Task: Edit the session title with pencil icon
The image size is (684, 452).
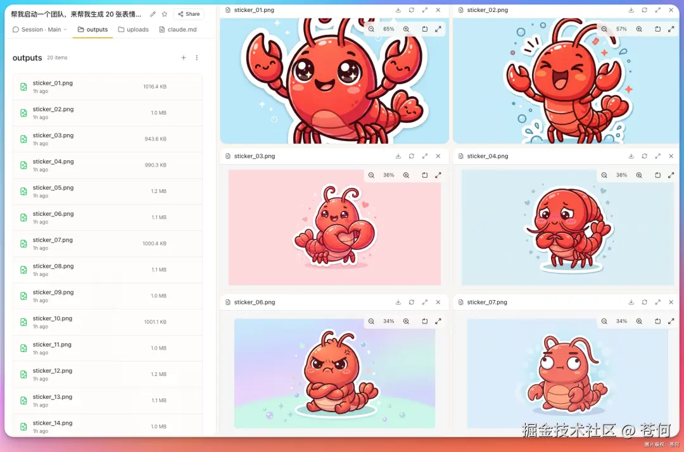Action: tap(153, 14)
